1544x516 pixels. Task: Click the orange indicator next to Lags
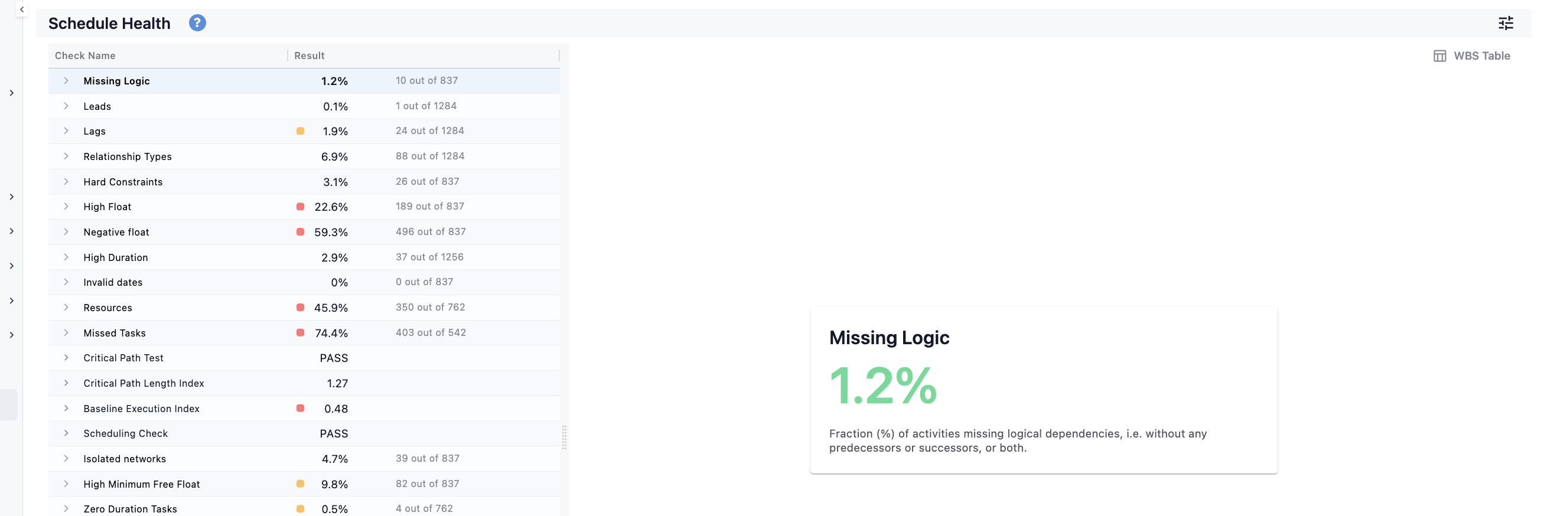300,131
